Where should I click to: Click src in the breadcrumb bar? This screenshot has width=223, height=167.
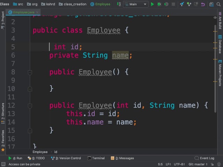point(18,4)
